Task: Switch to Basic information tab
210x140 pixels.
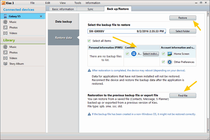Action: [63, 9]
